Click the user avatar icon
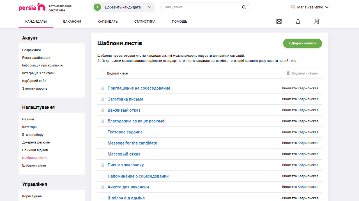Viewport: 359px width, 201px height. 293,7
